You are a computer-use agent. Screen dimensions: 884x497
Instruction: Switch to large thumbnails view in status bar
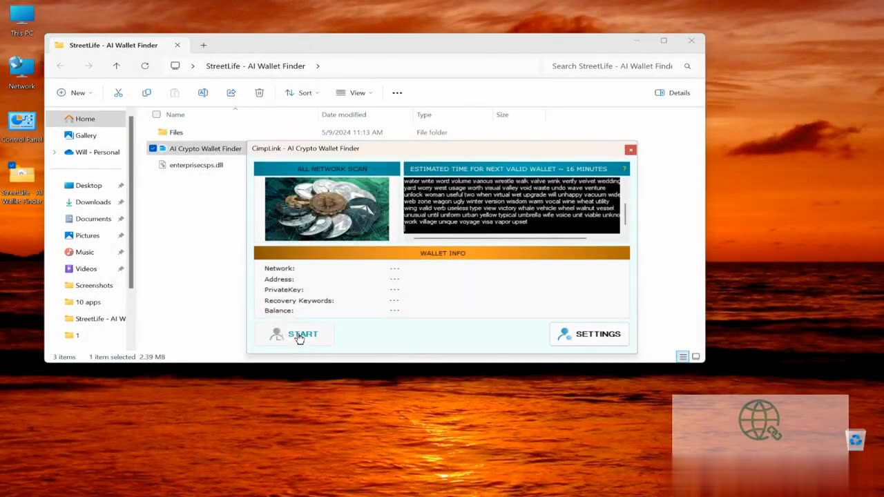point(696,357)
